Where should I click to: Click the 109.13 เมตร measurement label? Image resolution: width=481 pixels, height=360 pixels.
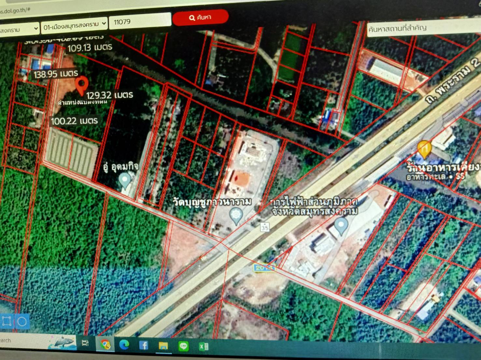tap(90, 48)
